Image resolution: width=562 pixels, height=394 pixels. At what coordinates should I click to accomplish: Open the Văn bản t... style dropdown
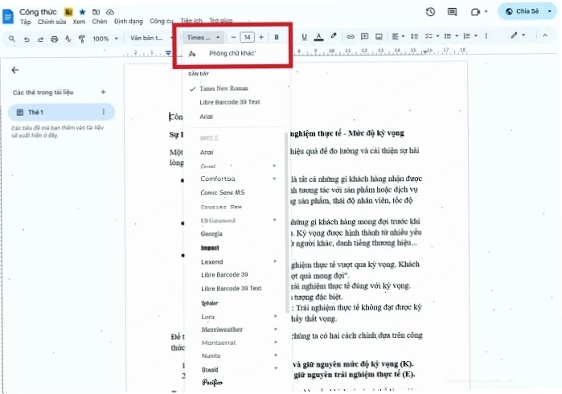click(x=150, y=38)
